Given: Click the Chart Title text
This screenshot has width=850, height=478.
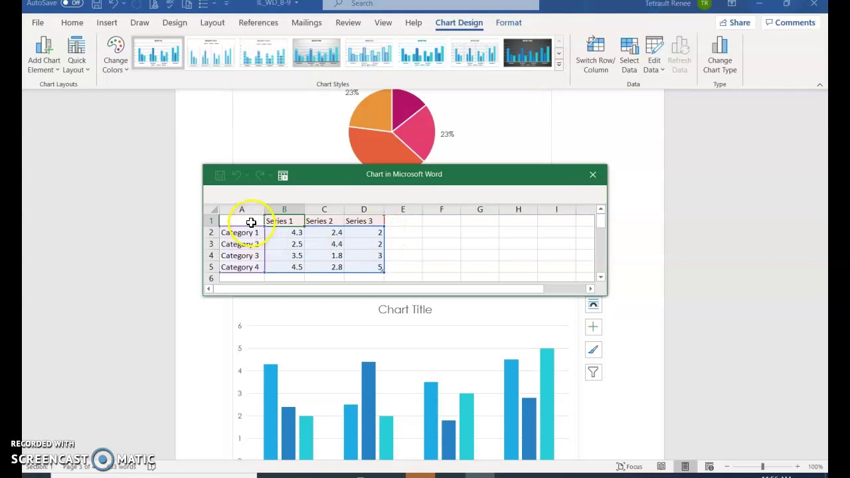Looking at the screenshot, I should coord(405,309).
